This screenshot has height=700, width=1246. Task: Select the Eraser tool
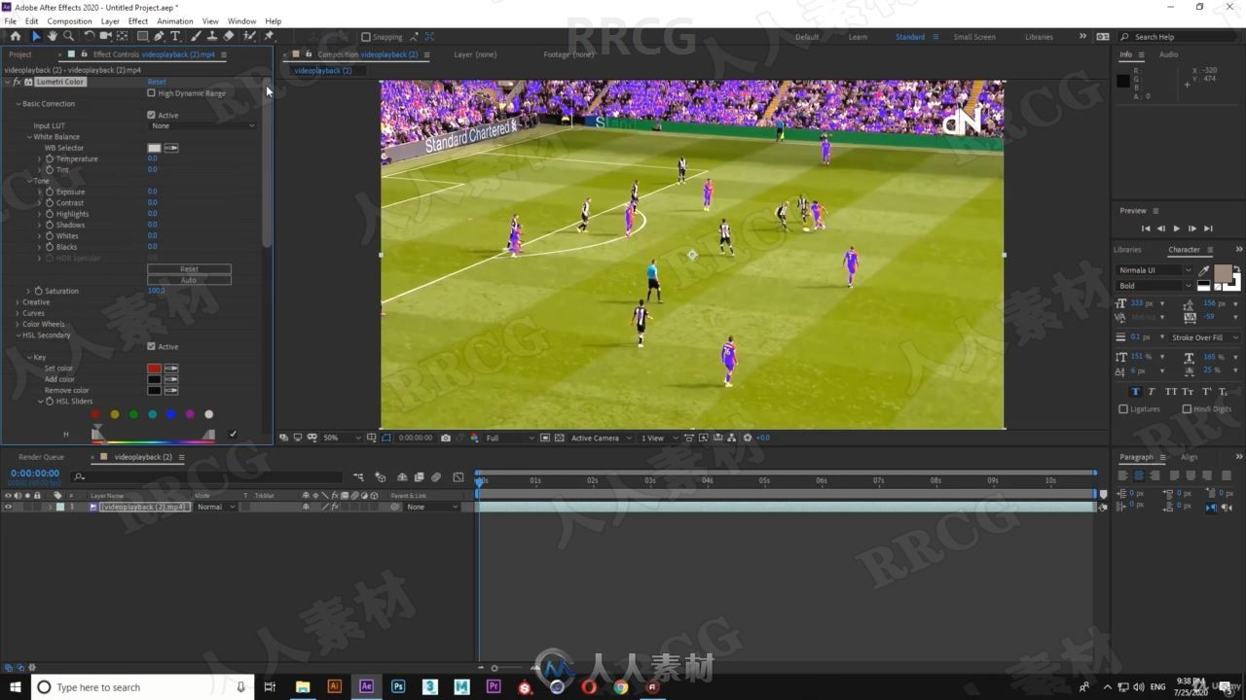coord(229,36)
